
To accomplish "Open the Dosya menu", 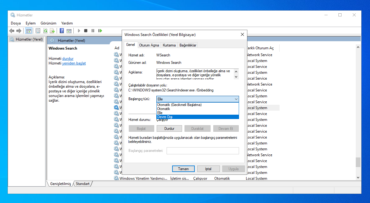I will (16, 23).
